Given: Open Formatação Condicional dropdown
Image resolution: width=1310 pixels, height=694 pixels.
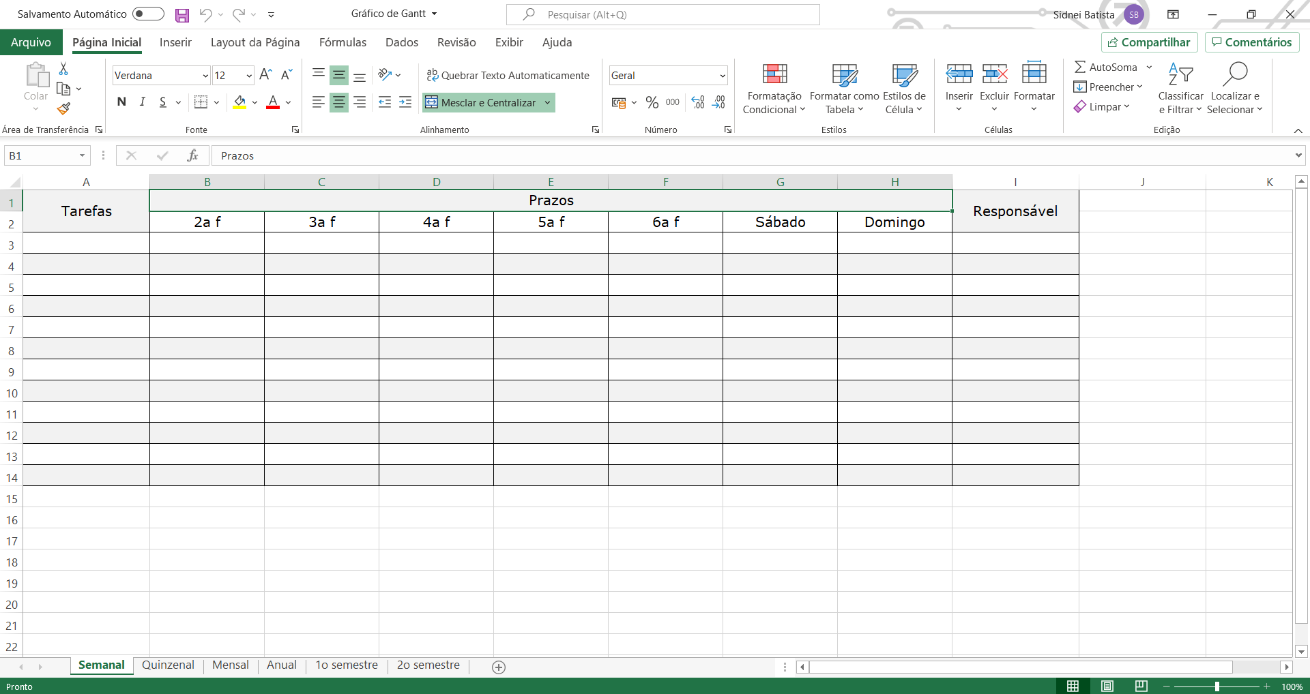Looking at the screenshot, I should click(774, 89).
